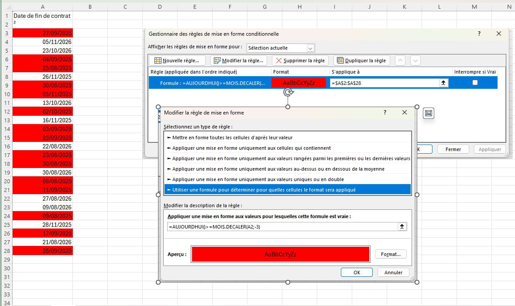Select cell with date 04/09/2025

point(43,59)
